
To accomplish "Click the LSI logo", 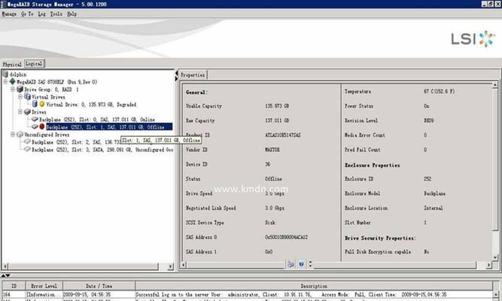I will pos(473,38).
